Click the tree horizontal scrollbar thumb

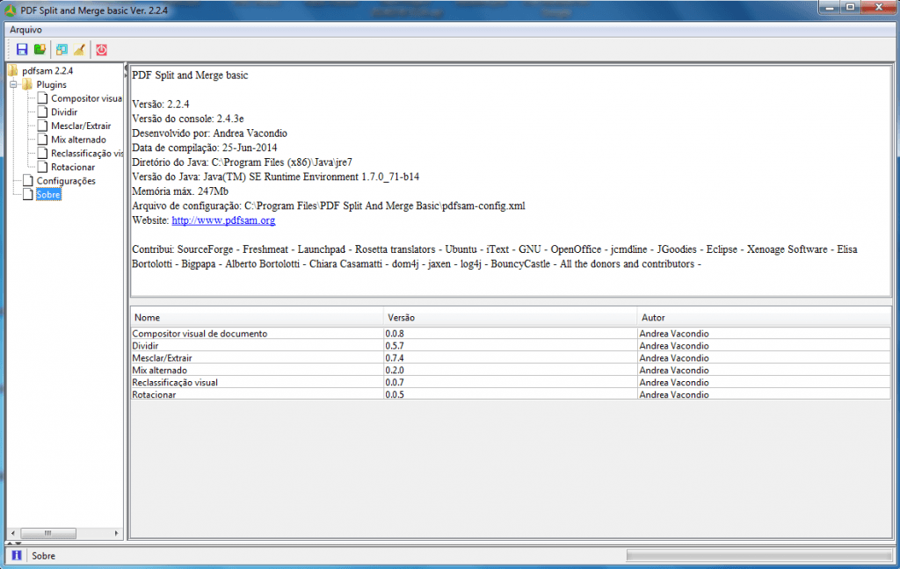[48, 533]
